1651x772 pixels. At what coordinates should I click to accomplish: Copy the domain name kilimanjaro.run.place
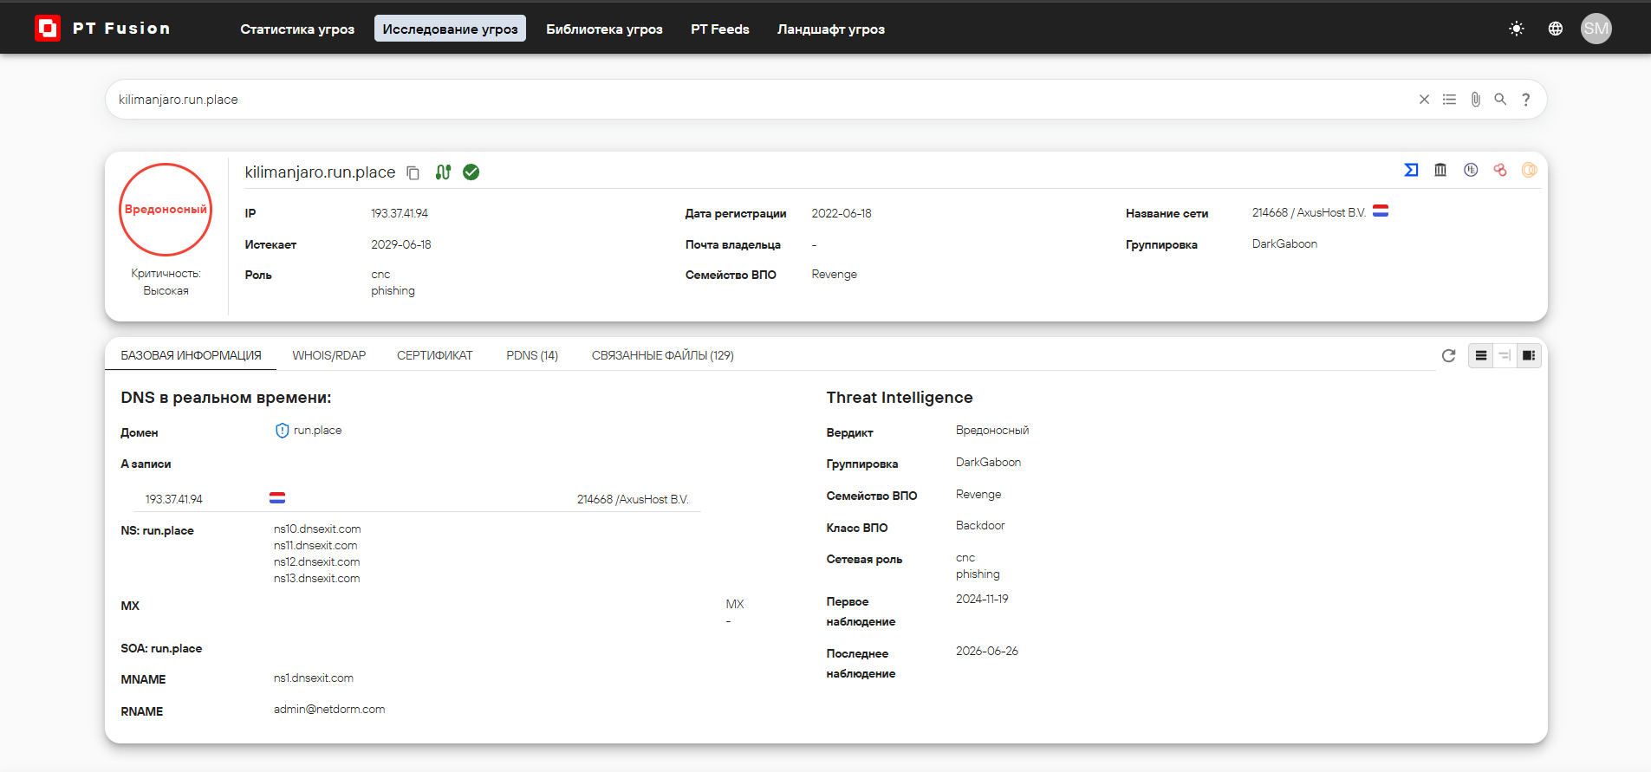click(x=413, y=172)
